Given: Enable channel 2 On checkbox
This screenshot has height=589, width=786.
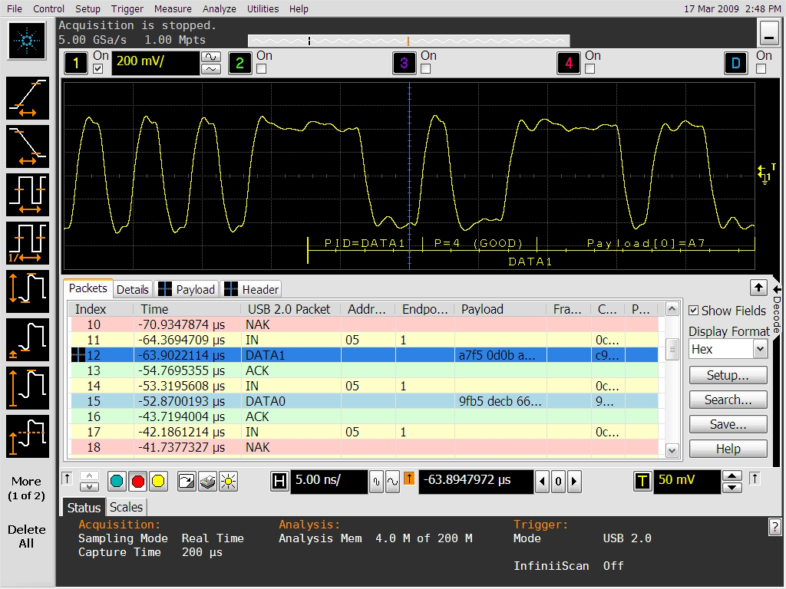Looking at the screenshot, I should click(261, 69).
